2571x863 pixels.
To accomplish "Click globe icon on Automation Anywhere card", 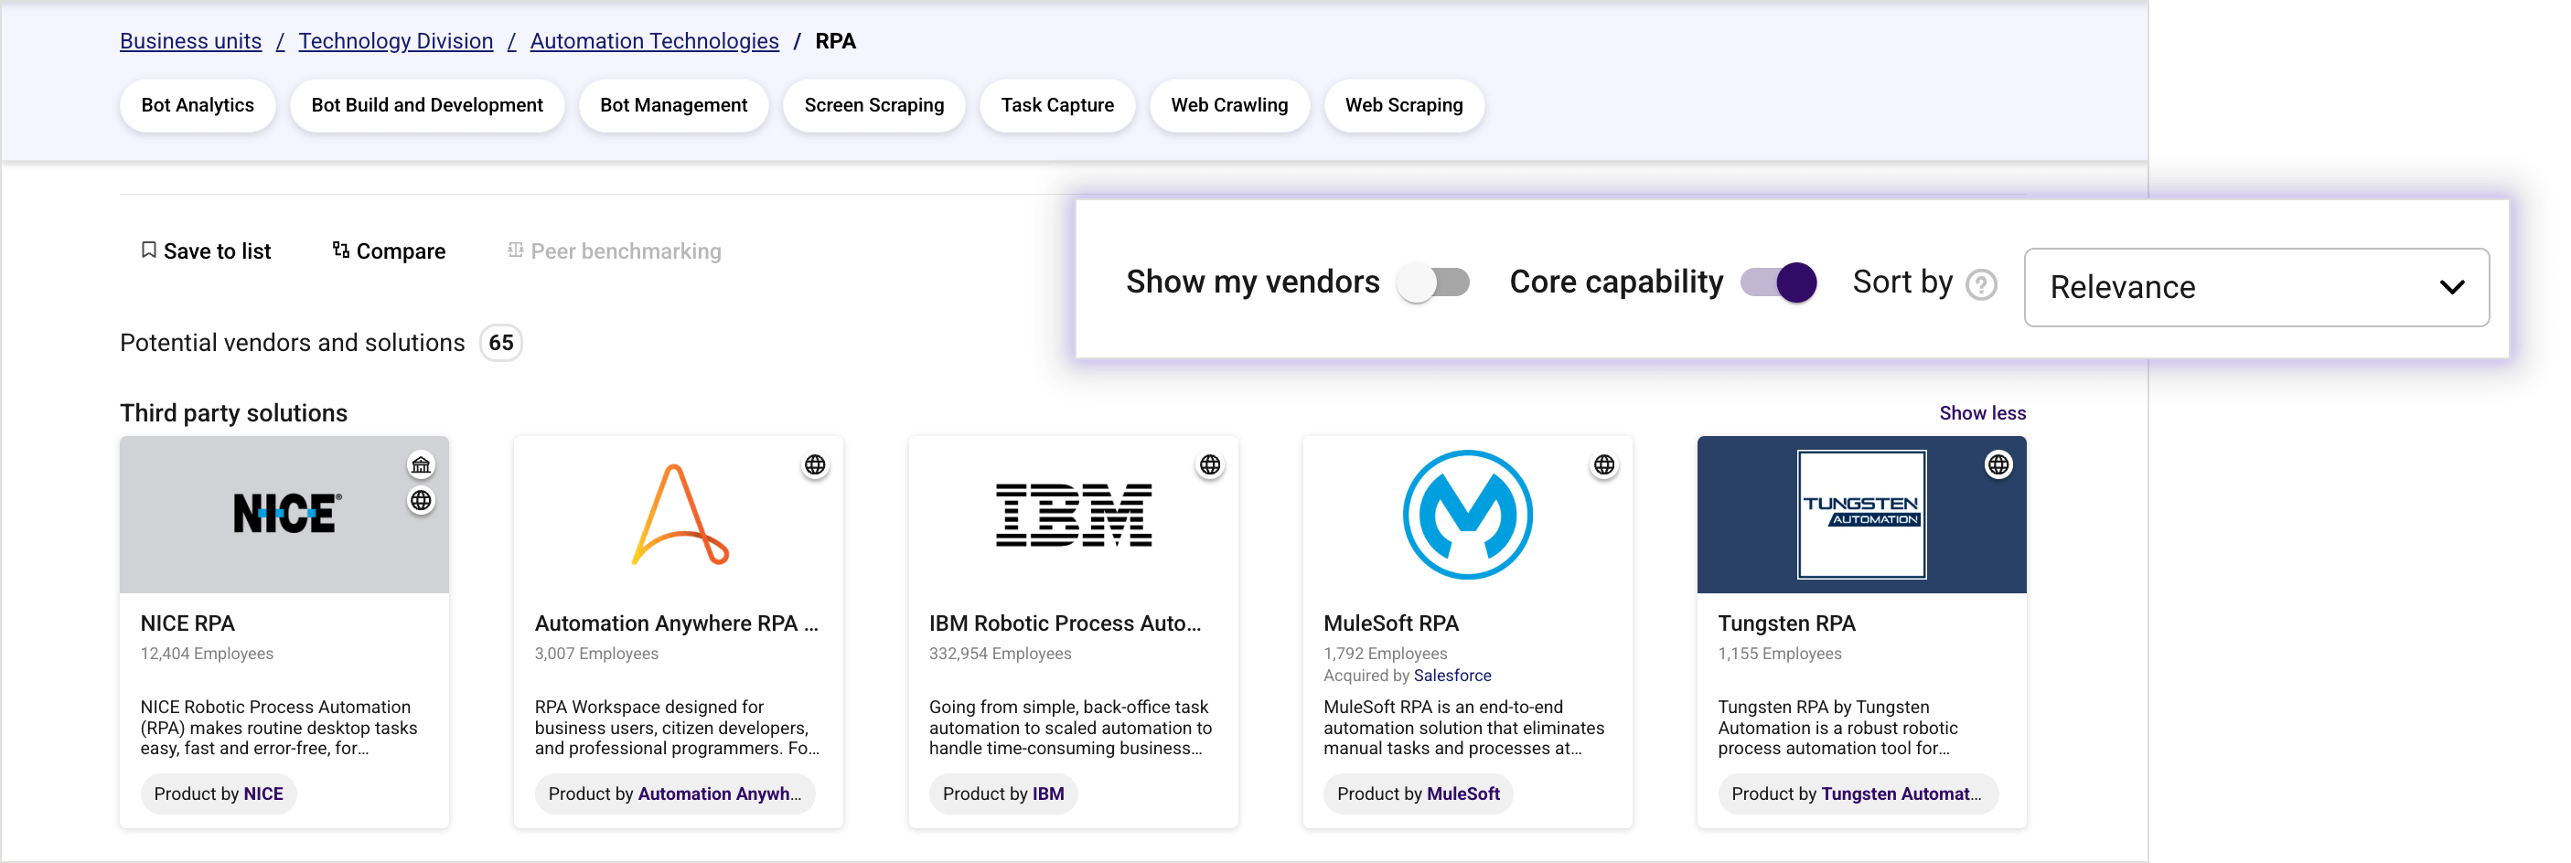I will pos(816,465).
